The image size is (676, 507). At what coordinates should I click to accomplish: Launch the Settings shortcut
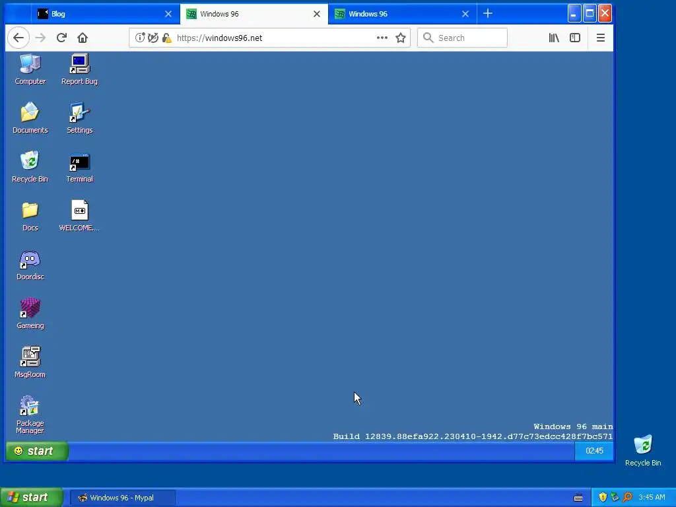(x=79, y=118)
